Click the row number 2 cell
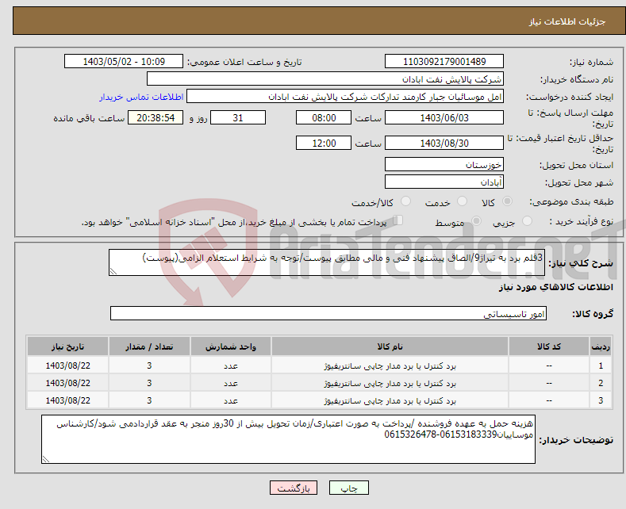 tap(601, 384)
